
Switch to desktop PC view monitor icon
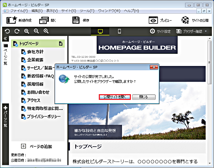(100, 31)
